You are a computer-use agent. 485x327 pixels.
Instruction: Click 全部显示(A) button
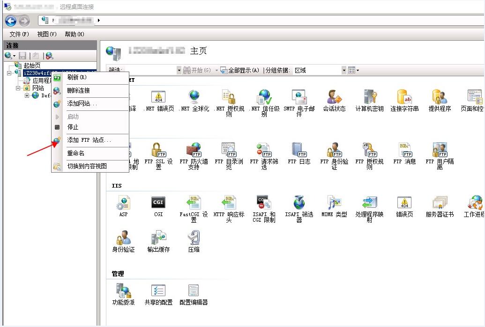(x=240, y=70)
